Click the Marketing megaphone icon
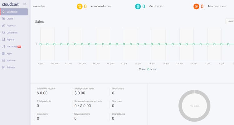 pyautogui.click(x=3, y=46)
